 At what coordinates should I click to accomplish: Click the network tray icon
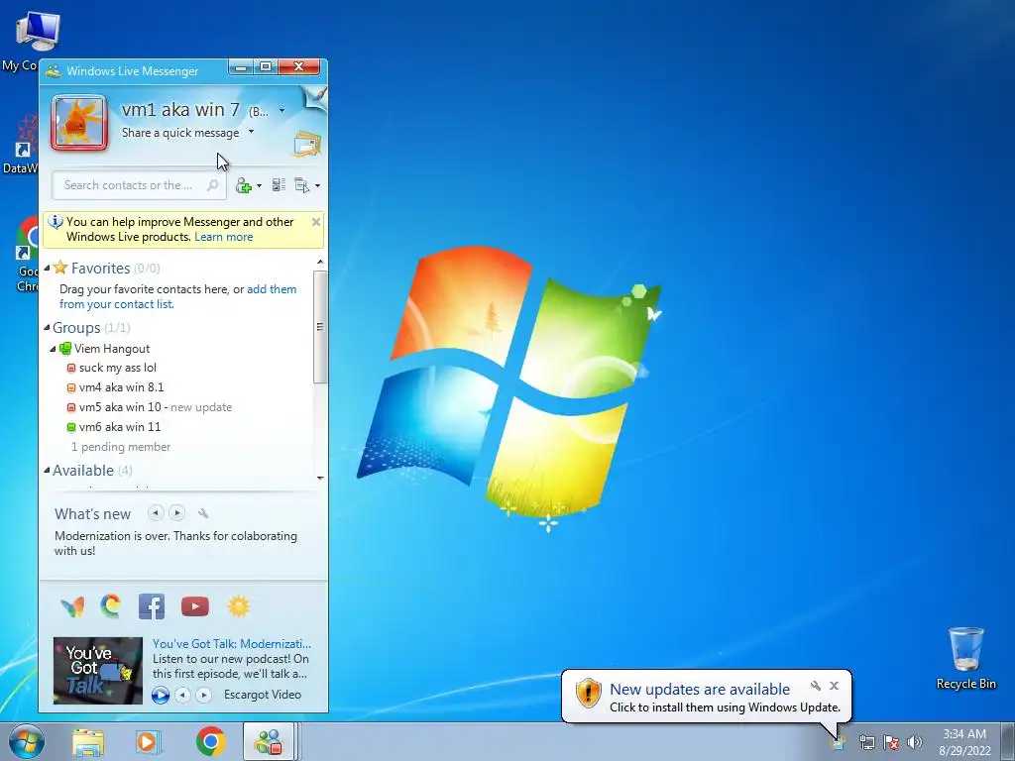[866, 742]
